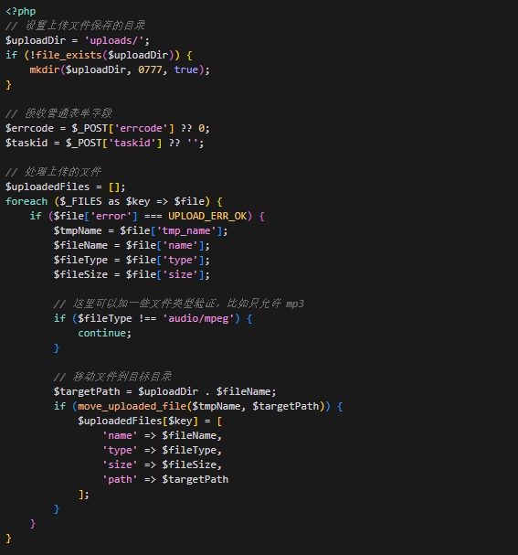This screenshot has width=518, height=555.
Task: Click the $errcode variable
Action: point(29,128)
